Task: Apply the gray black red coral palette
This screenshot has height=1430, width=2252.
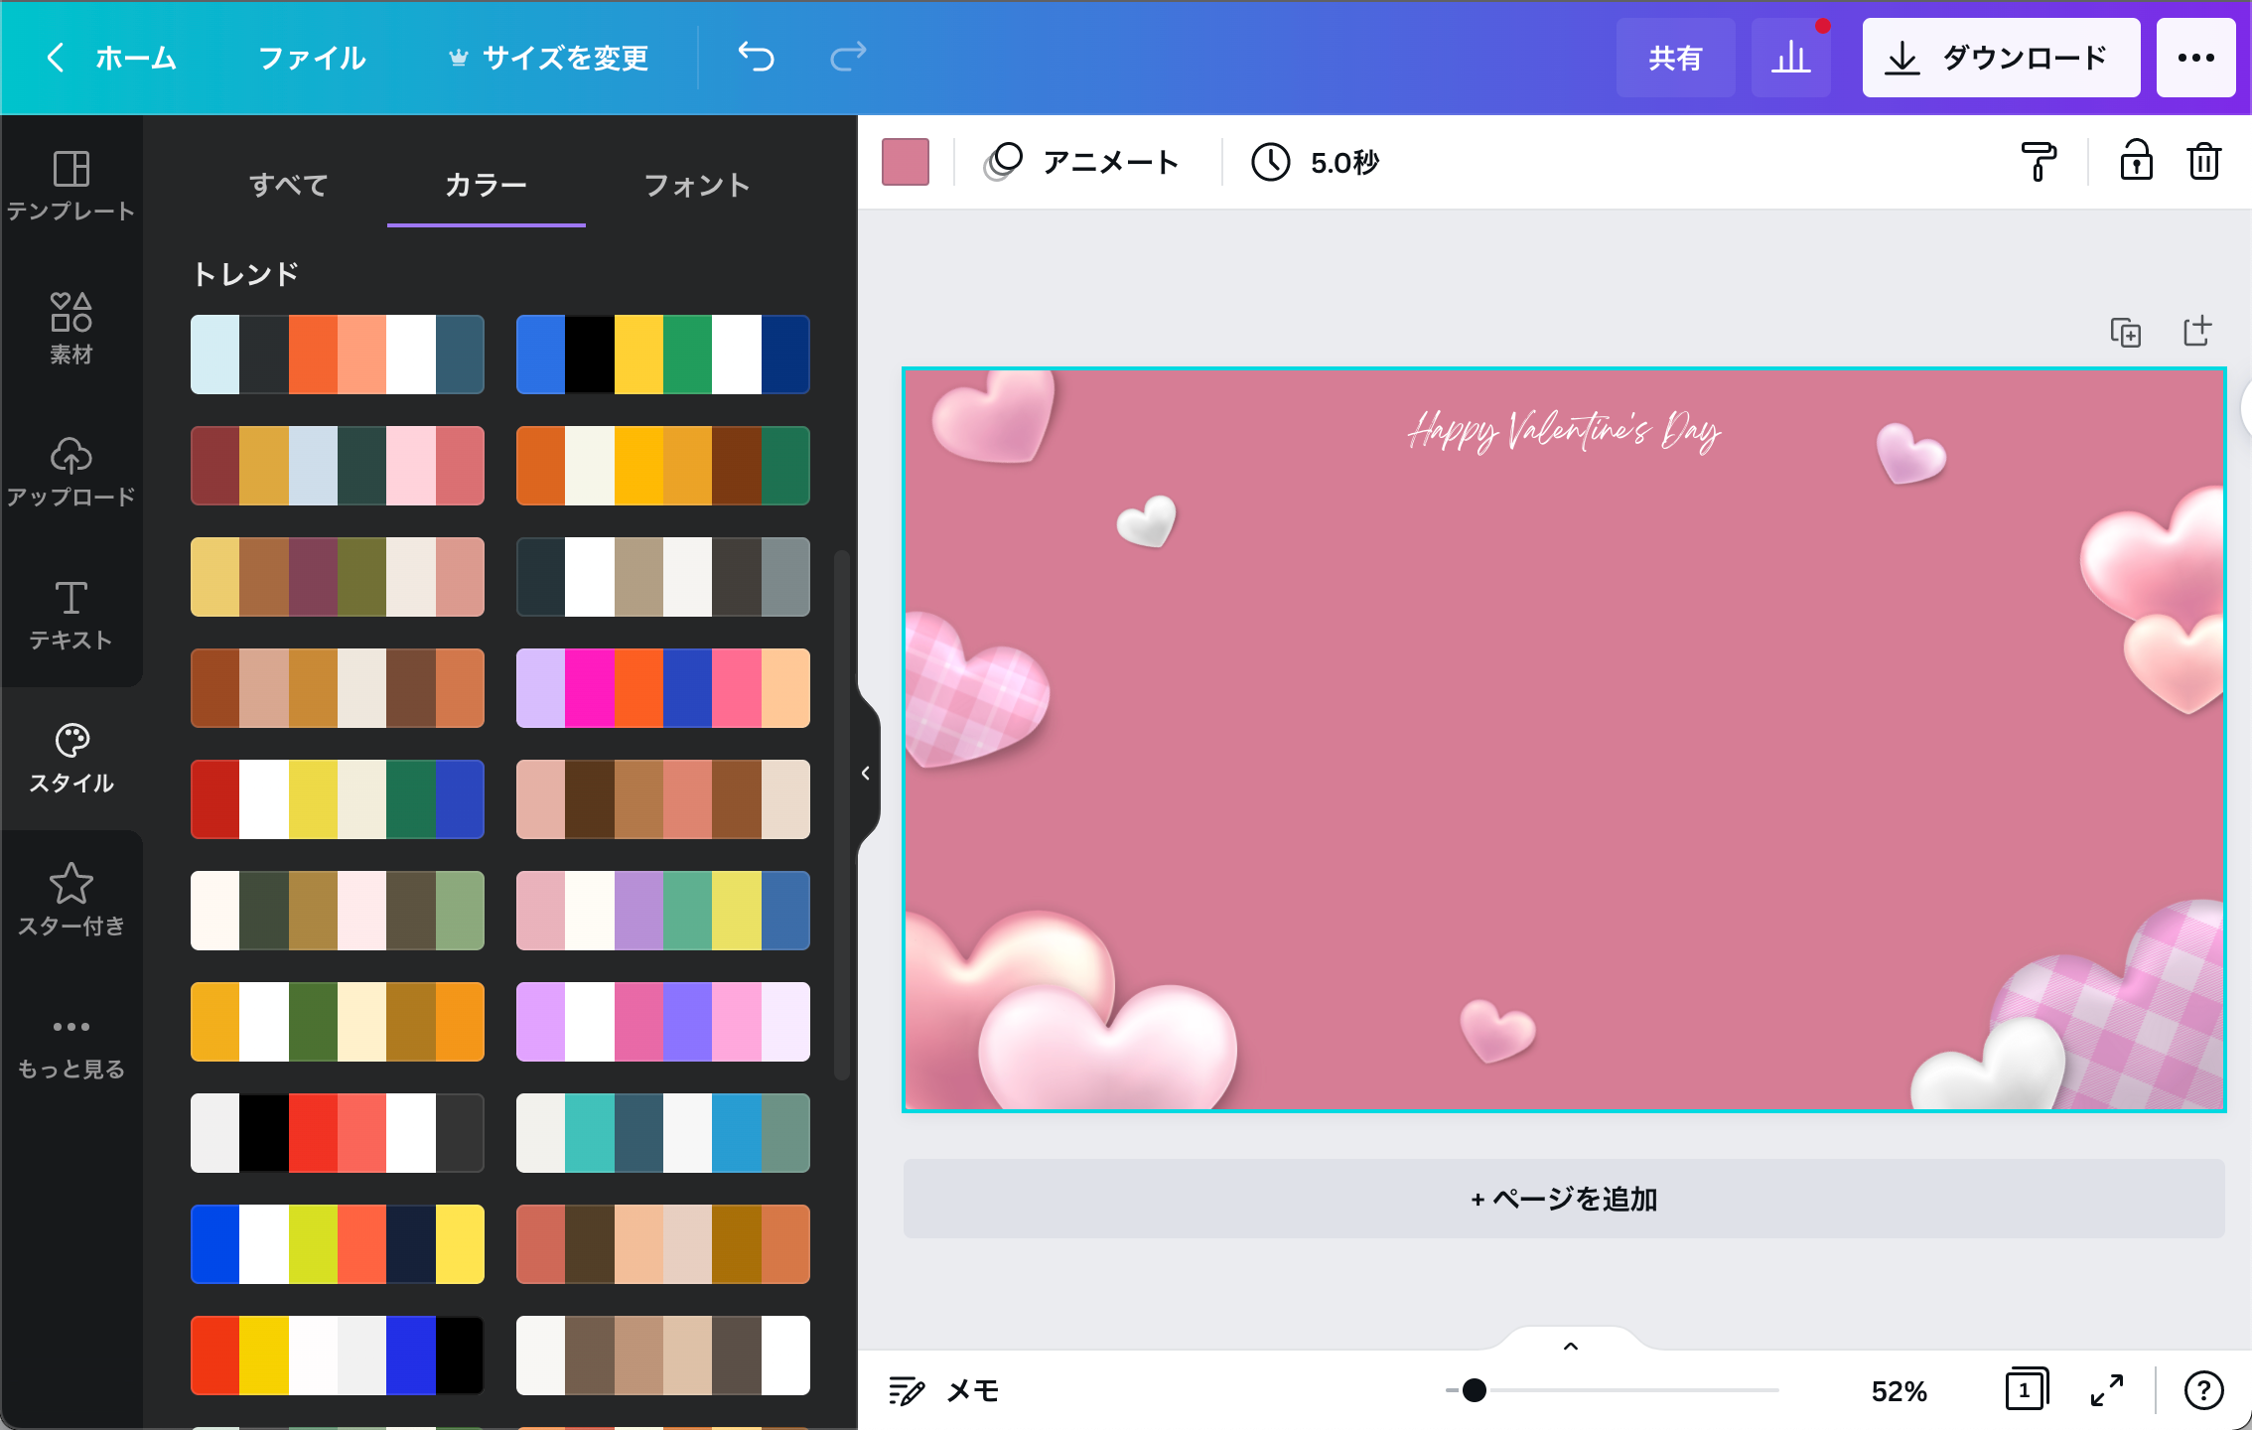Action: (x=338, y=1133)
